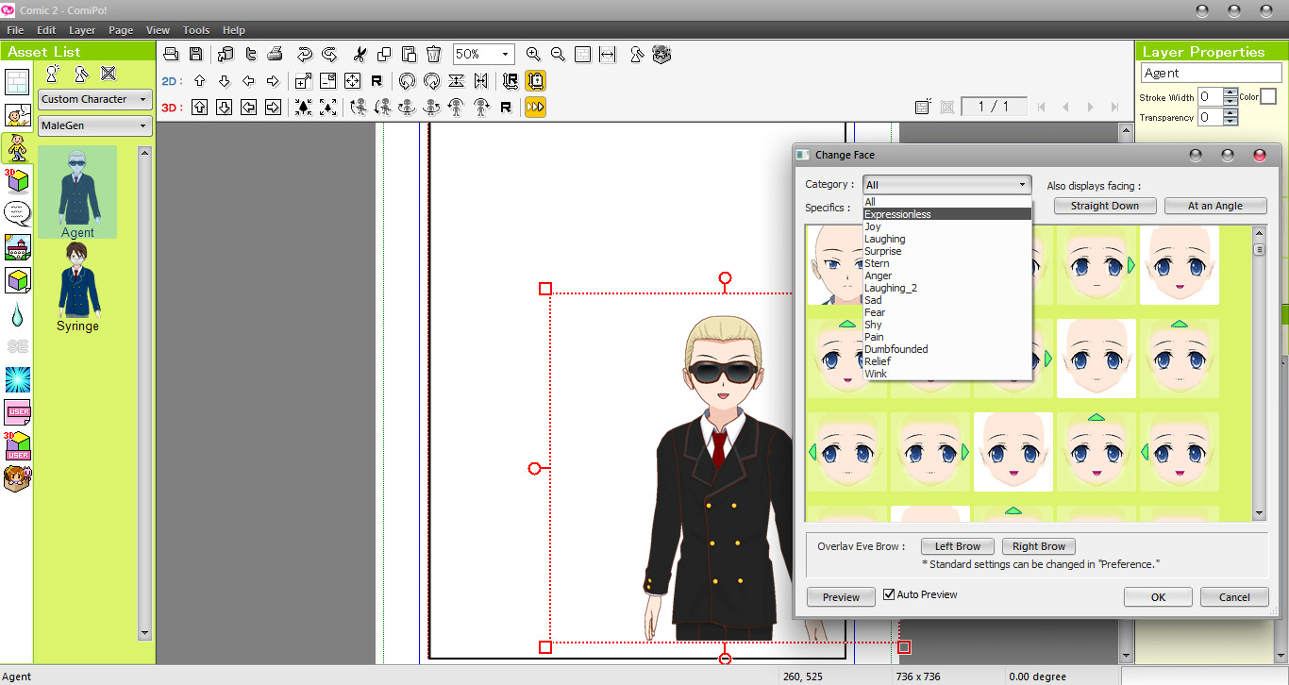The image size is (1289, 685).
Task: Open the speech balloon category in Asset List
Action: 15,211
